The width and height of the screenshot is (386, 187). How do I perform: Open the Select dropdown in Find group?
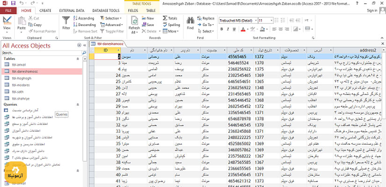click(x=206, y=31)
